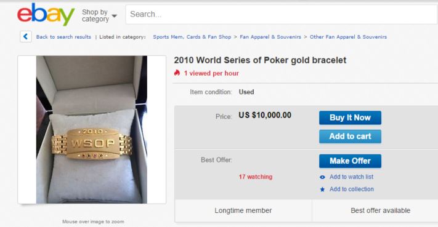438x227 pixels.
Task: Open Other Fan Apparel & Souvenirs breadcrumb
Action: (x=348, y=37)
